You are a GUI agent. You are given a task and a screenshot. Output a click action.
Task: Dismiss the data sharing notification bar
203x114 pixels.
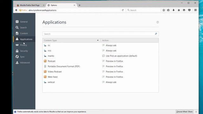[x=196, y=112]
